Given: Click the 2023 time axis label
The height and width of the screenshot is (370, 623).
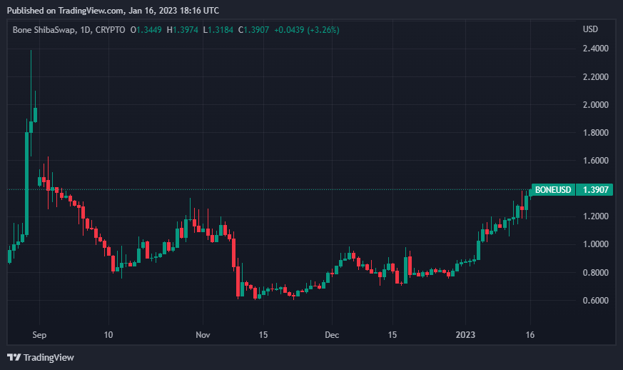Looking at the screenshot, I should [x=465, y=334].
